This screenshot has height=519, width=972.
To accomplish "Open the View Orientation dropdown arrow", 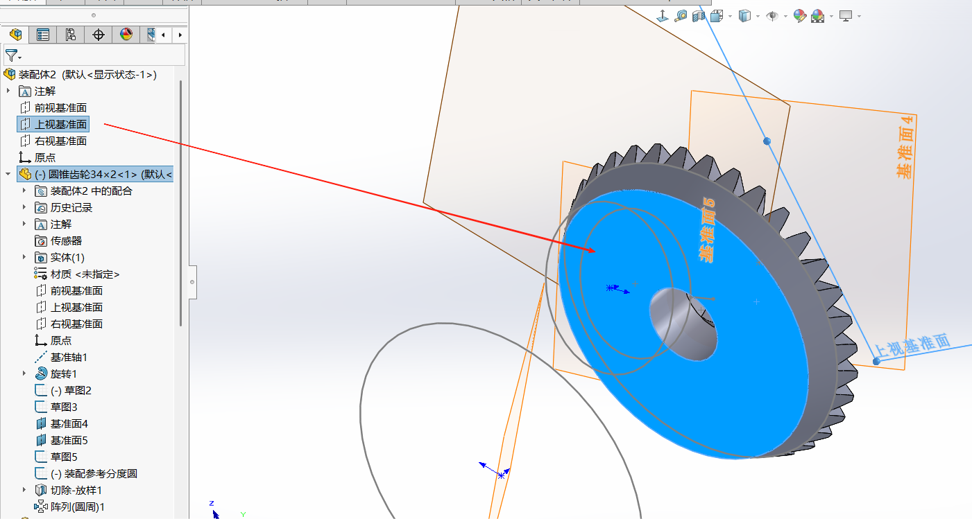I will pos(730,16).
